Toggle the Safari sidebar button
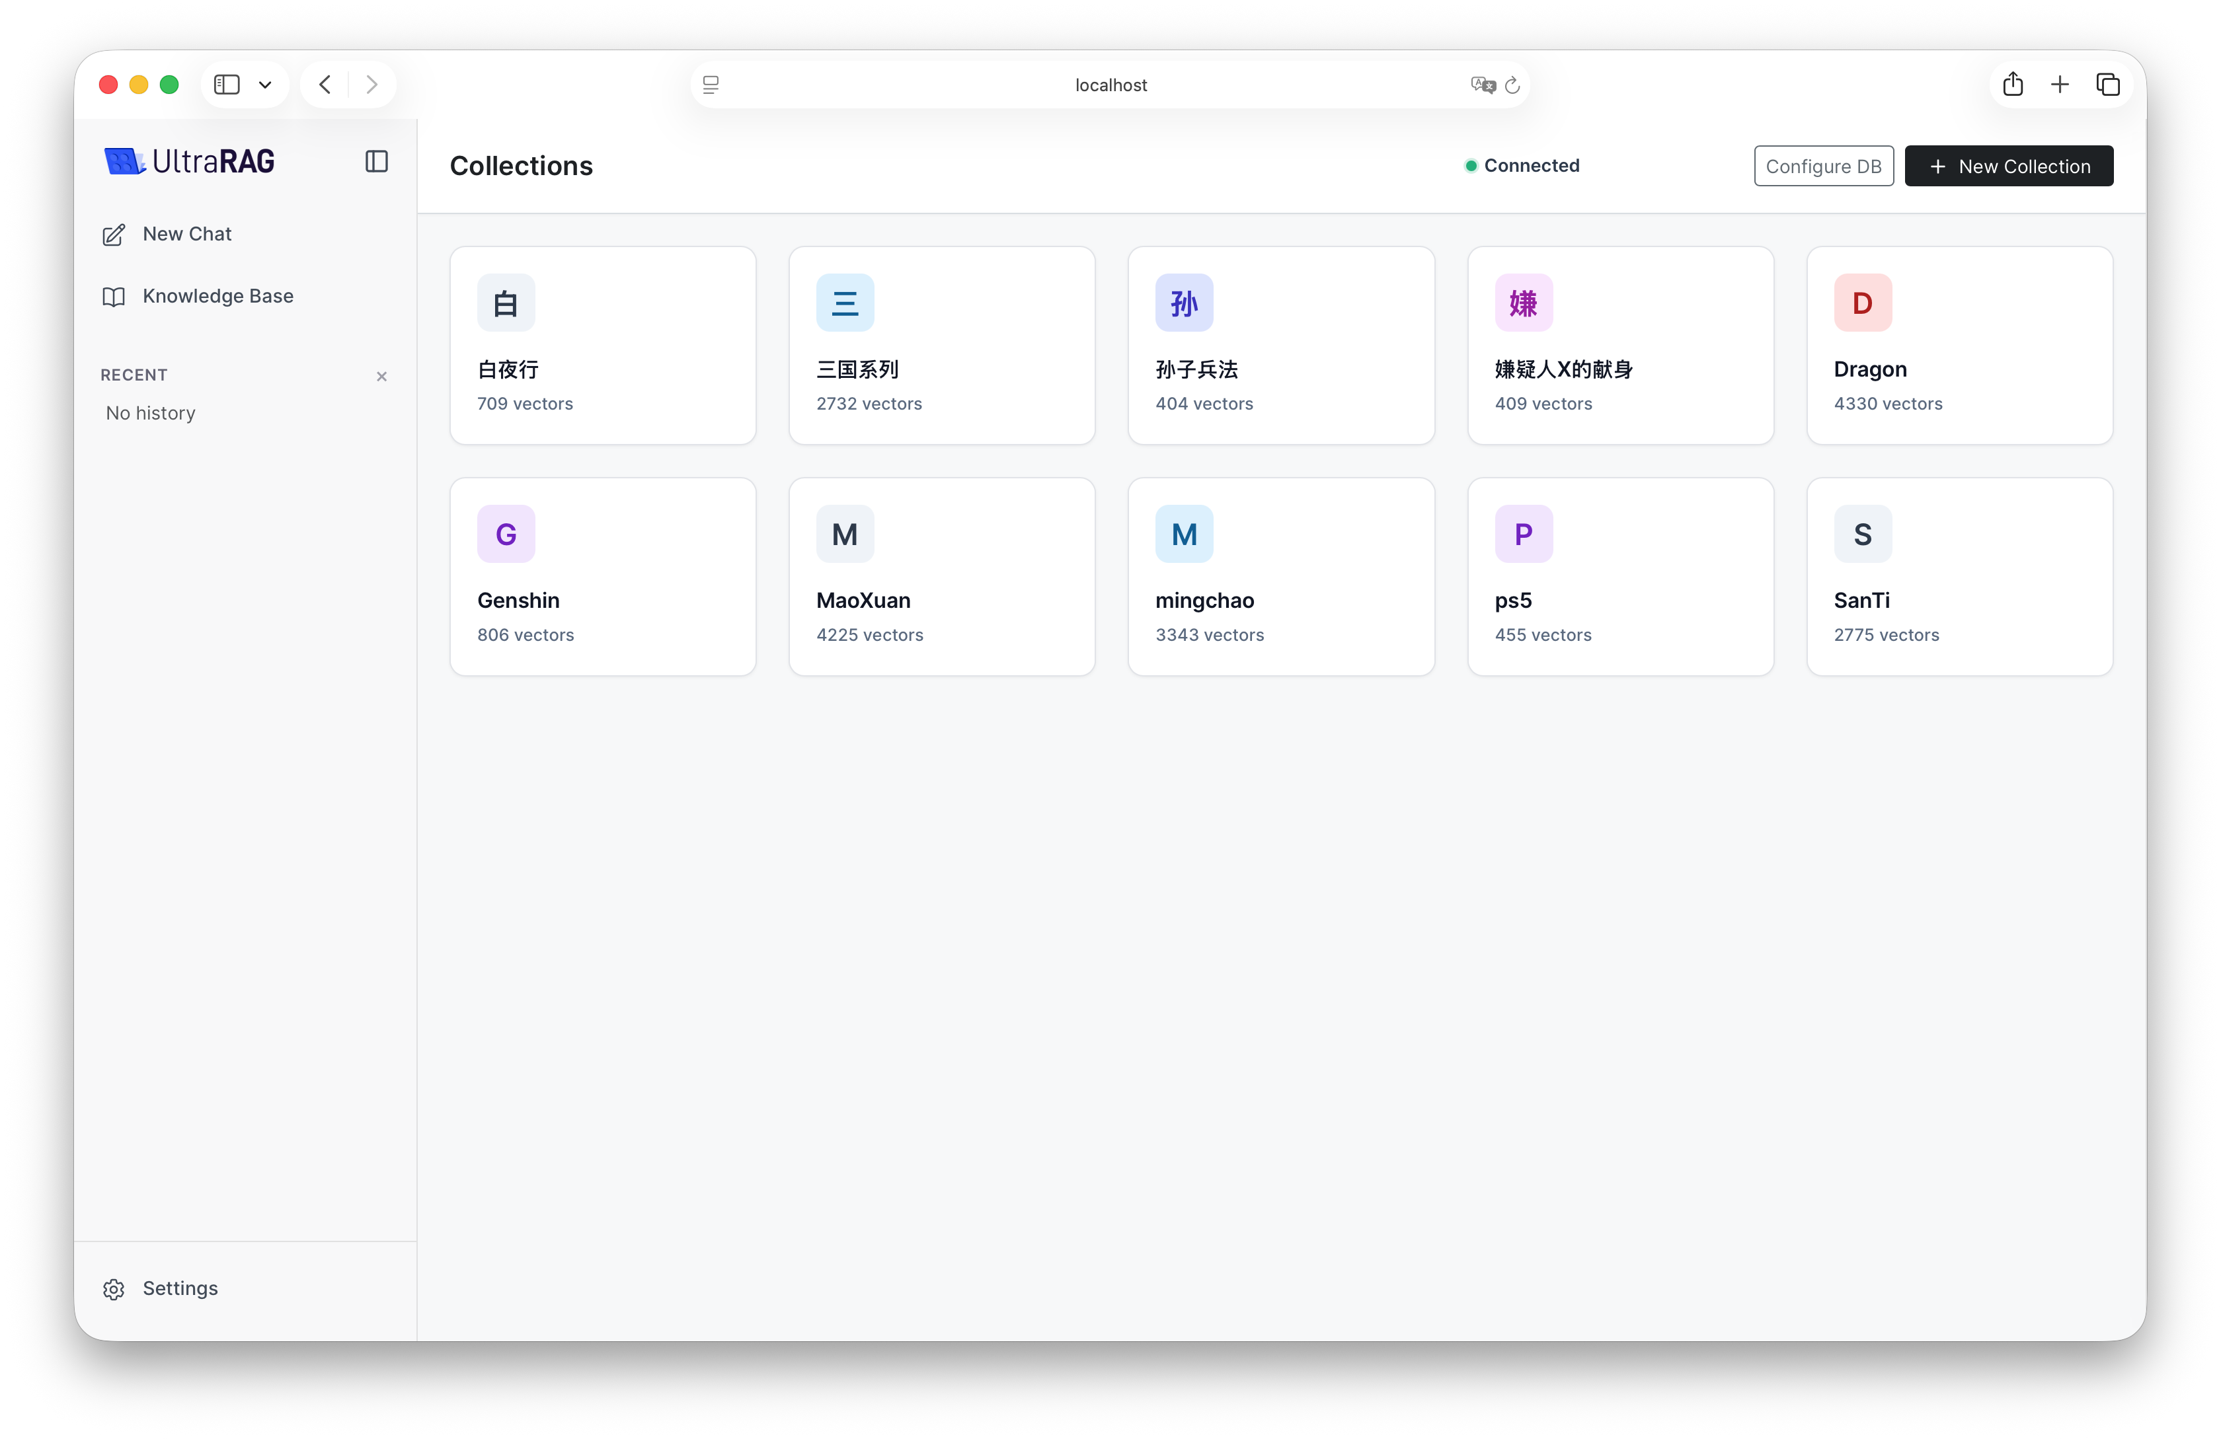Viewport: 2221px width, 1439px height. point(227,85)
